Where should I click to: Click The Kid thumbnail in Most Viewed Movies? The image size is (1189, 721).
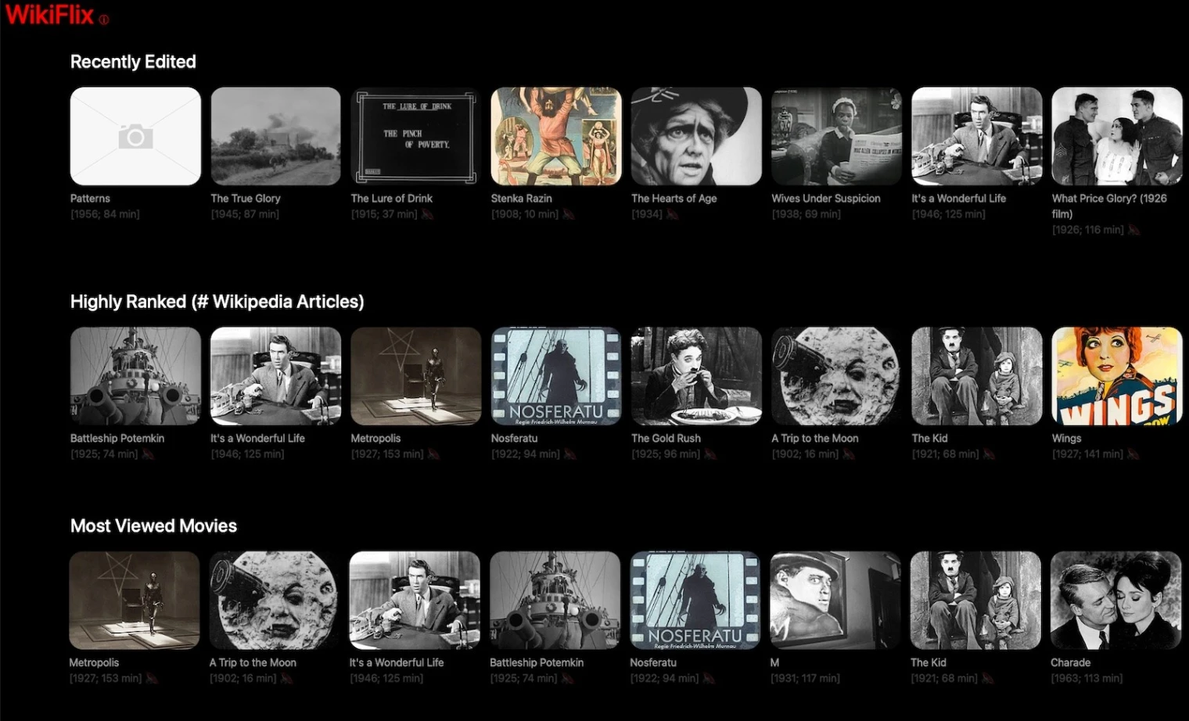[x=975, y=601]
